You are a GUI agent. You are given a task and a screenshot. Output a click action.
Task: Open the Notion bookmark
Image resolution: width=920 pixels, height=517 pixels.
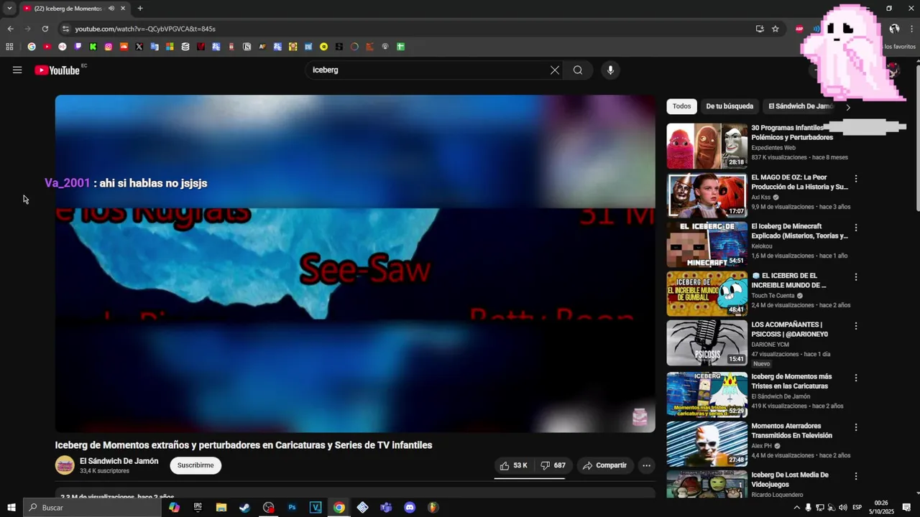[x=247, y=47]
